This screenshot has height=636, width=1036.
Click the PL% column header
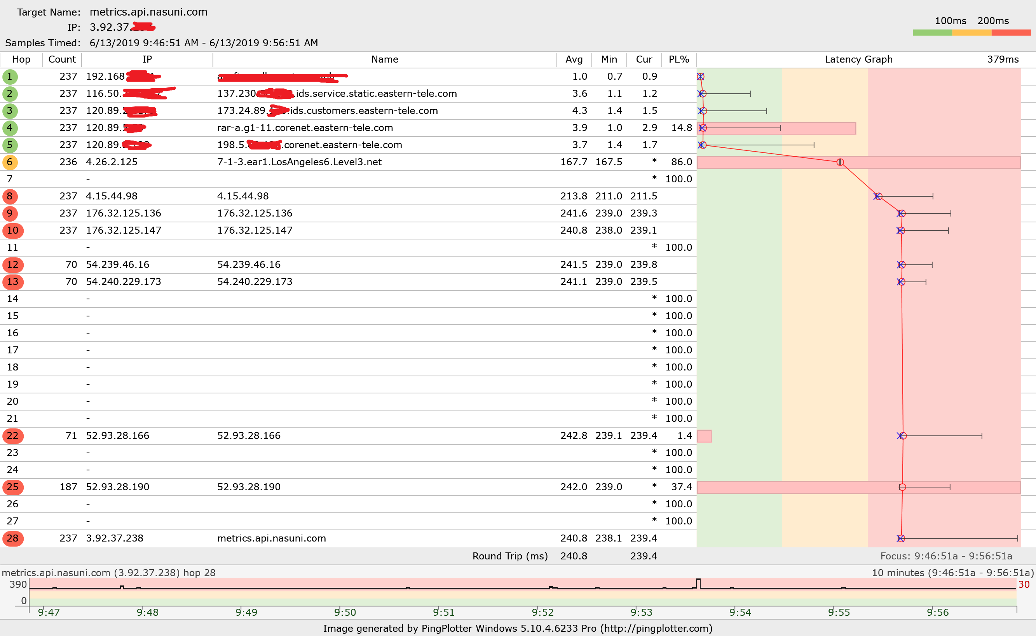(678, 59)
